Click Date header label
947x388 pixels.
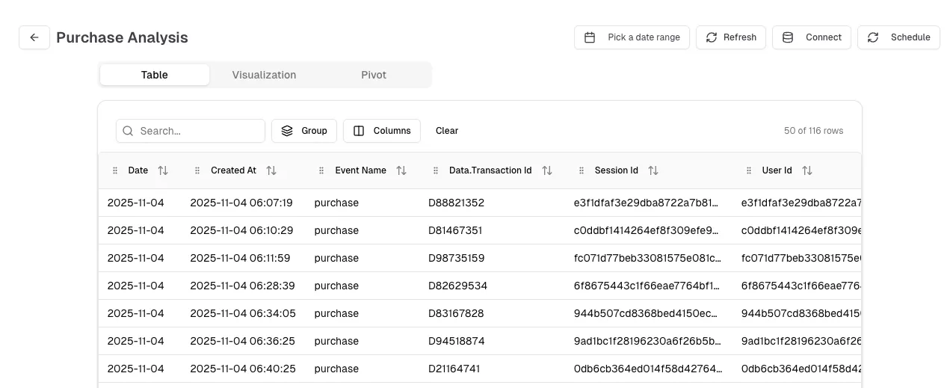point(138,170)
